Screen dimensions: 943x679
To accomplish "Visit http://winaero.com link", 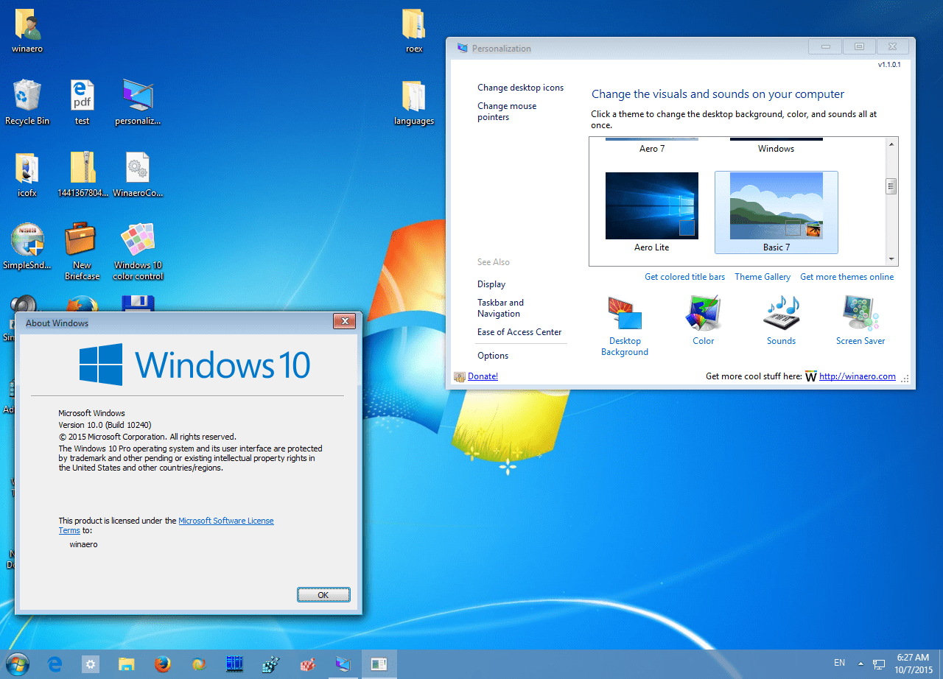I will coord(858,376).
